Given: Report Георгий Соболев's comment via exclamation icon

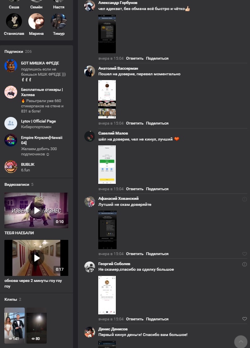Looking at the screenshot, I should point(244,264).
